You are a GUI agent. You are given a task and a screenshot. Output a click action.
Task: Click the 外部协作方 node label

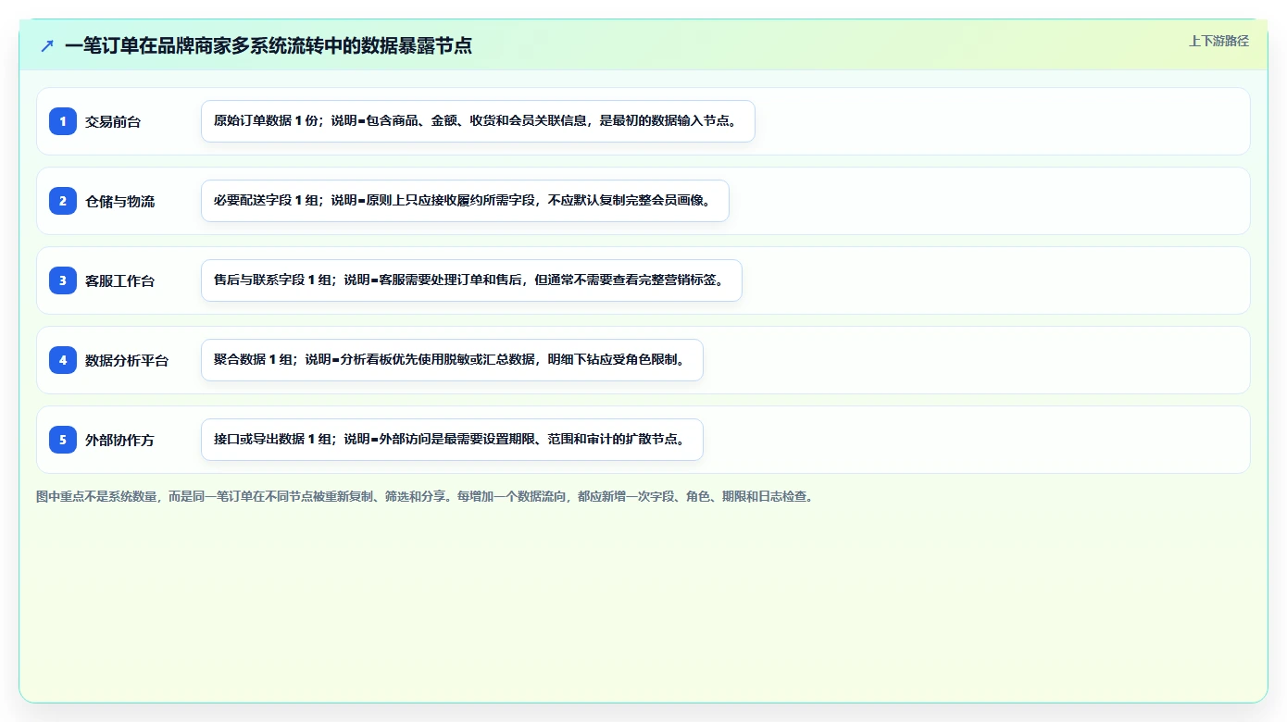tap(120, 440)
